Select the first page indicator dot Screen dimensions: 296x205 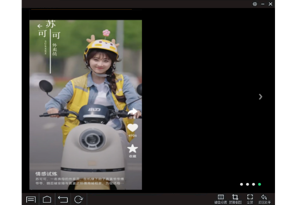point(242,184)
